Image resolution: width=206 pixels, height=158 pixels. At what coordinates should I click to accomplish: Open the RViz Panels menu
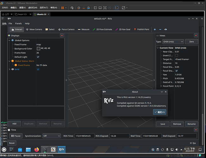pyautogui.click(x=18, y=24)
